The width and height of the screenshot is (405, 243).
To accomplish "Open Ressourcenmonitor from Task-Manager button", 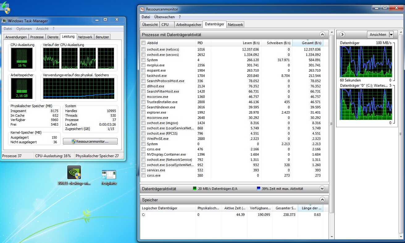I will tap(90, 141).
